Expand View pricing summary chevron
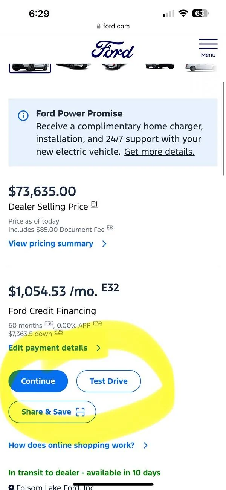Screen dimensions: 226x490 pyautogui.click(x=104, y=244)
